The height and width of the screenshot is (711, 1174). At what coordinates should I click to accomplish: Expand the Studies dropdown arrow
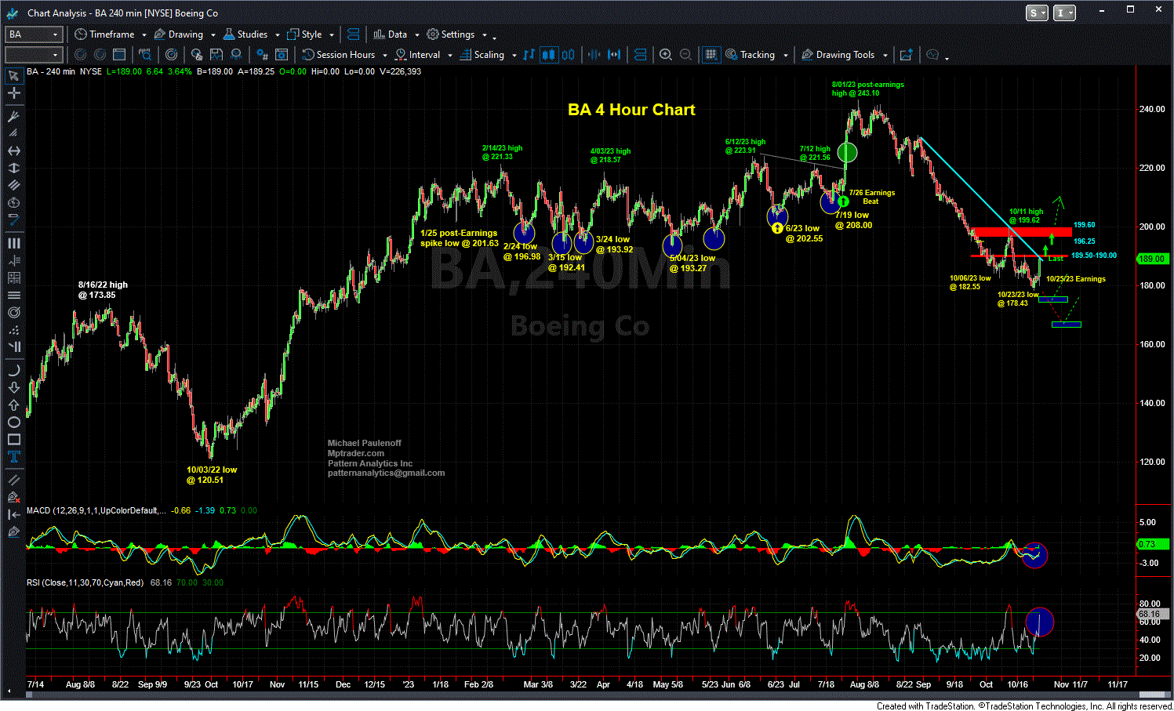[277, 35]
